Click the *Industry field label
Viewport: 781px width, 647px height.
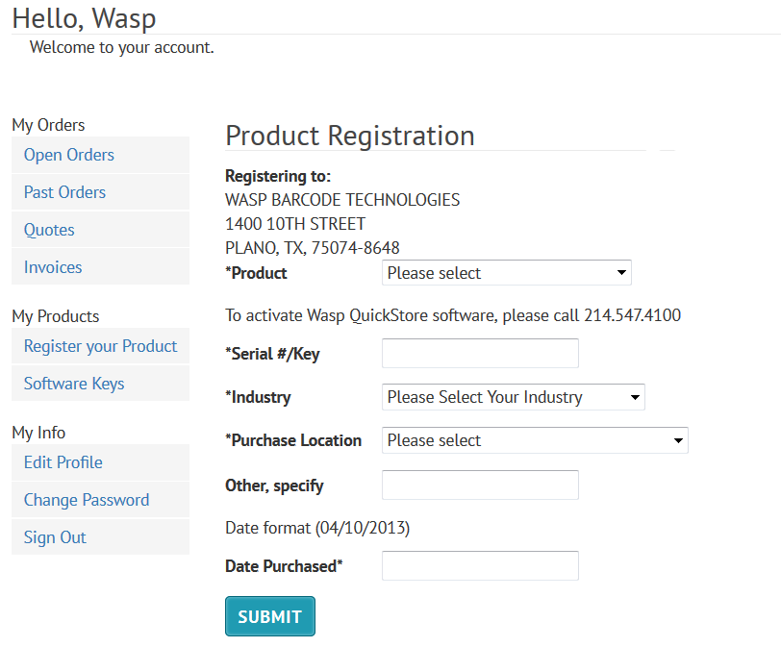point(258,397)
